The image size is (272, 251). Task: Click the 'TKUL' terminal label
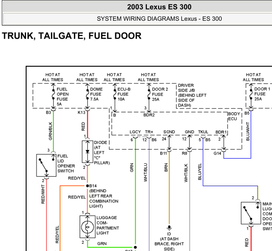(203, 132)
